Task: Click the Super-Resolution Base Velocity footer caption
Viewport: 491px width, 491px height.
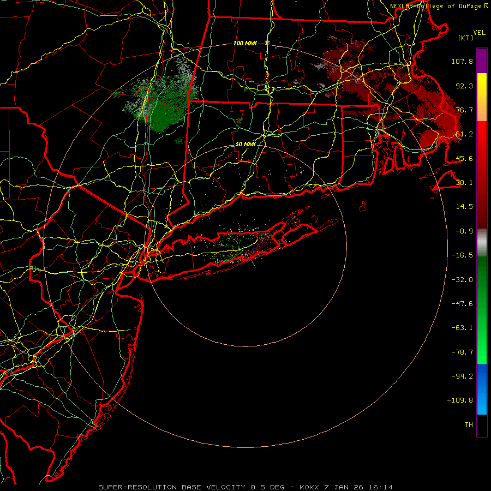Action: [x=245, y=487]
